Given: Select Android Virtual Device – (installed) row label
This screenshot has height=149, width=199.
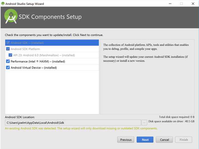Looking at the screenshot, I should 34,68.
